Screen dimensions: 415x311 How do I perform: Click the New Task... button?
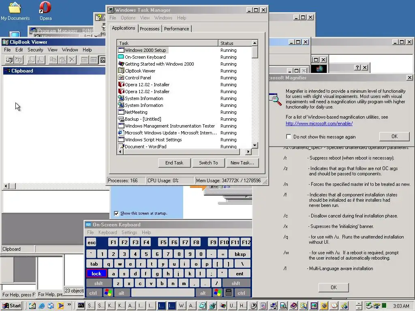pos(242,163)
